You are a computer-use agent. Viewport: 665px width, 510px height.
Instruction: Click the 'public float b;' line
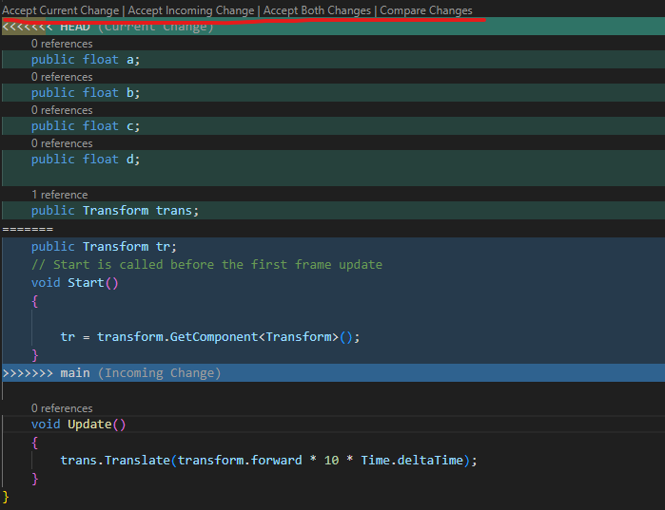pos(333,92)
